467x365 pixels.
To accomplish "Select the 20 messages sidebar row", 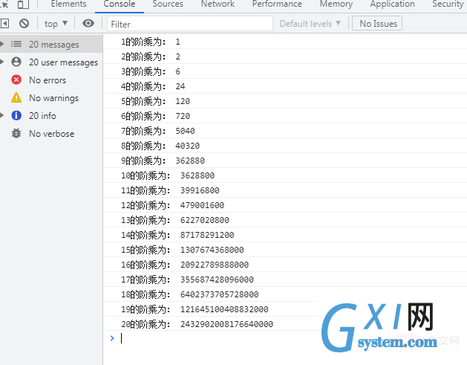I will [51, 44].
